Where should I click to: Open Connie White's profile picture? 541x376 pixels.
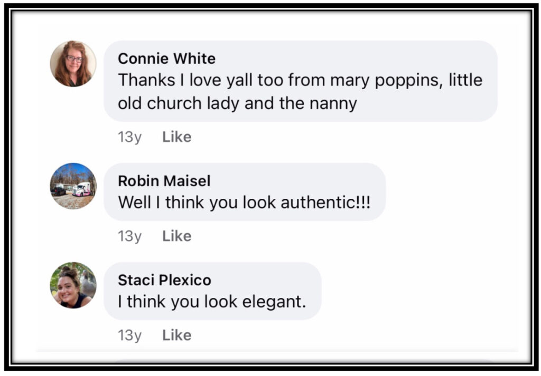(x=73, y=64)
